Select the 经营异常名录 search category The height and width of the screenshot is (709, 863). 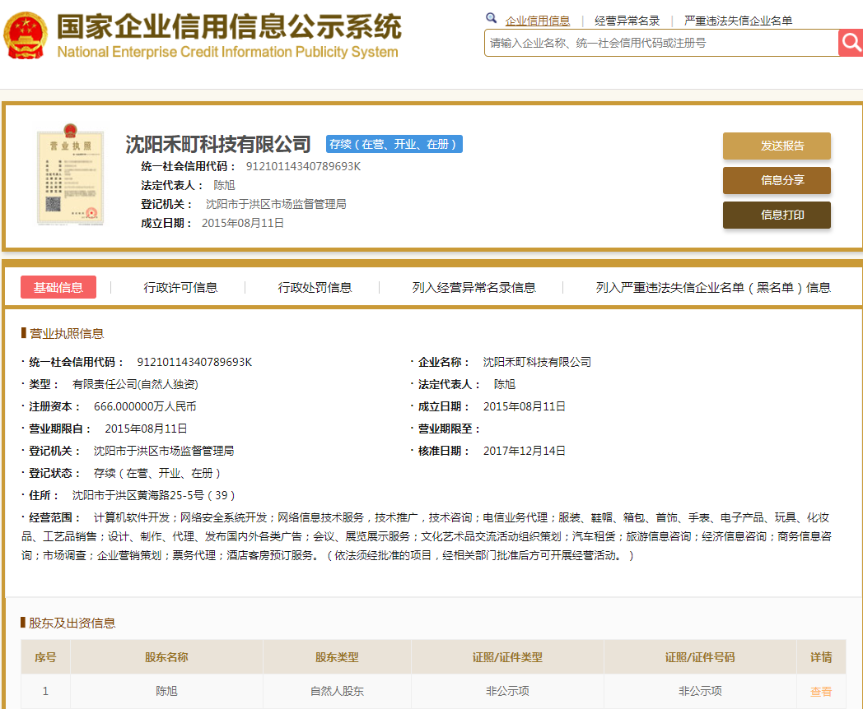pyautogui.click(x=627, y=21)
